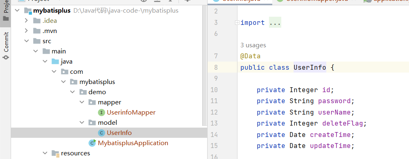Screen dimensions: 409x159
Task: Collapse the mybatisplus package under com
Action: coord(63,82)
